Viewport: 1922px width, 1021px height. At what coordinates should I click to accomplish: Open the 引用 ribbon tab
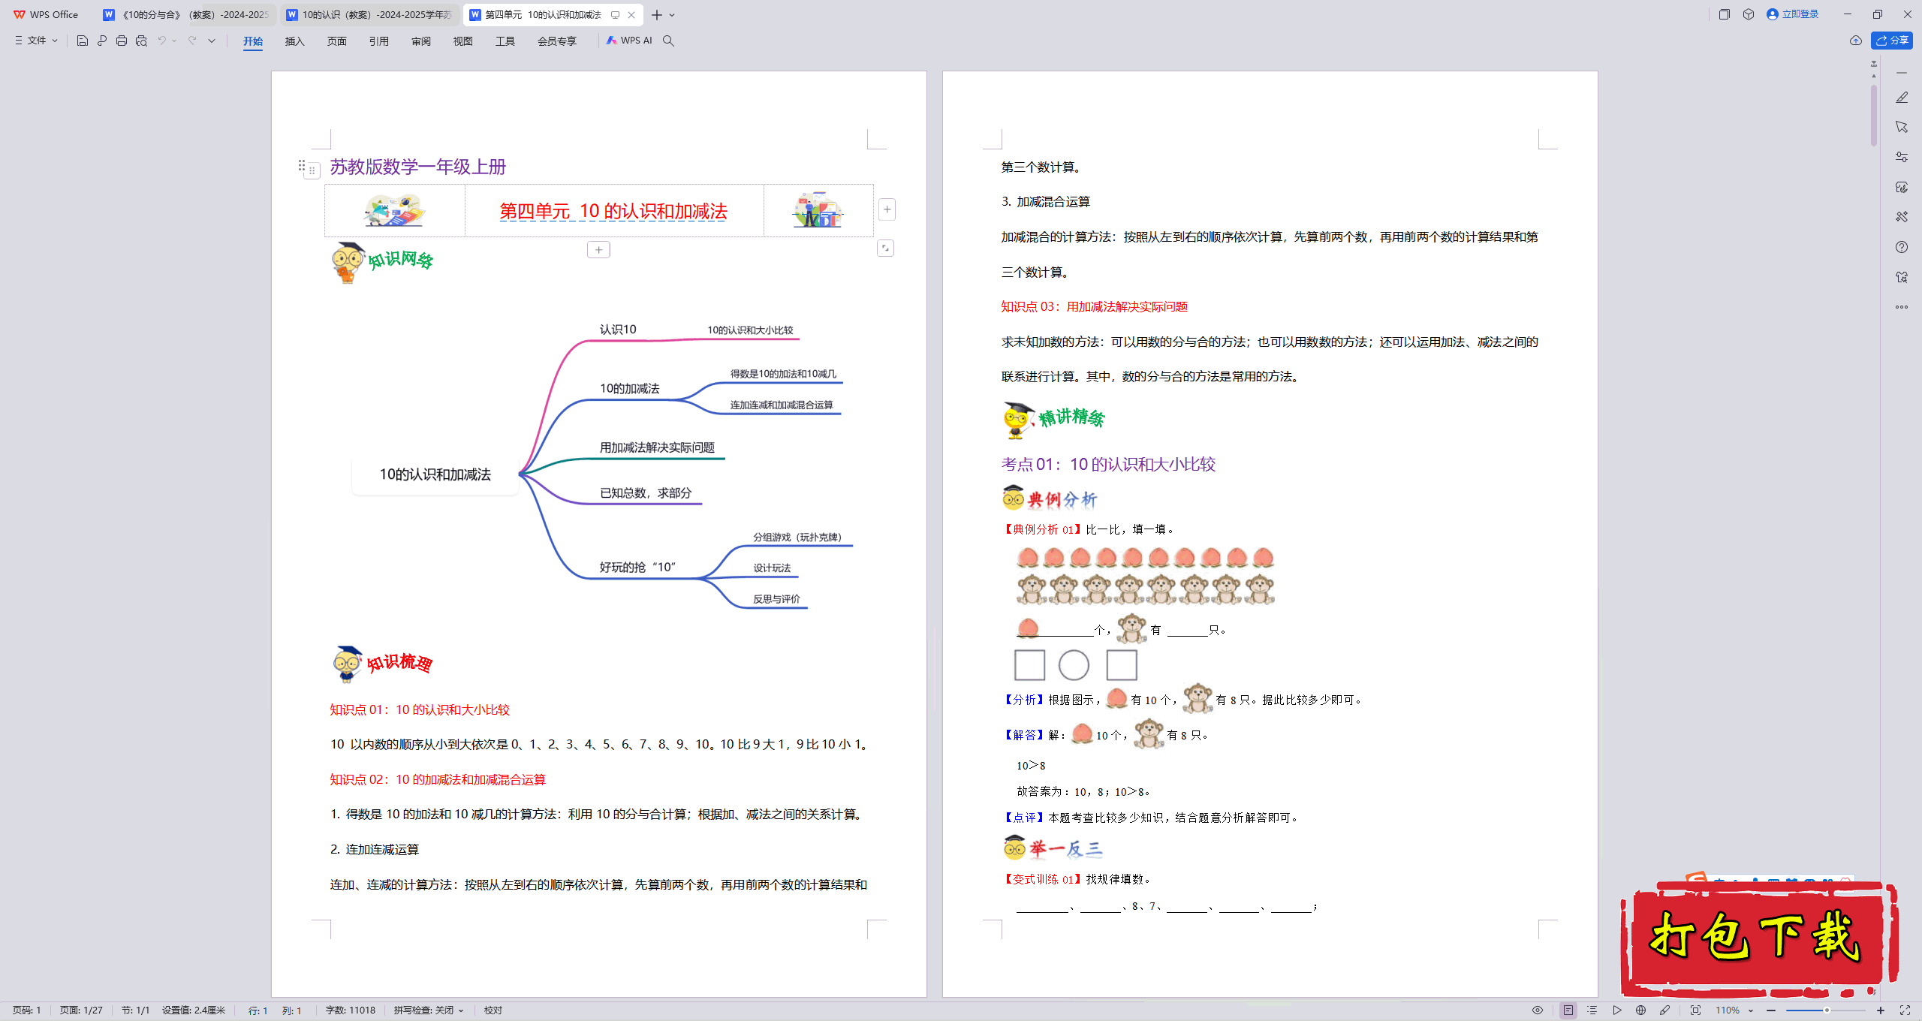[x=379, y=41]
